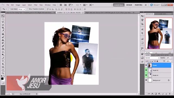The width and height of the screenshot is (174, 98).
Task: Delete layer using trash icon
Action: pos(170,94)
